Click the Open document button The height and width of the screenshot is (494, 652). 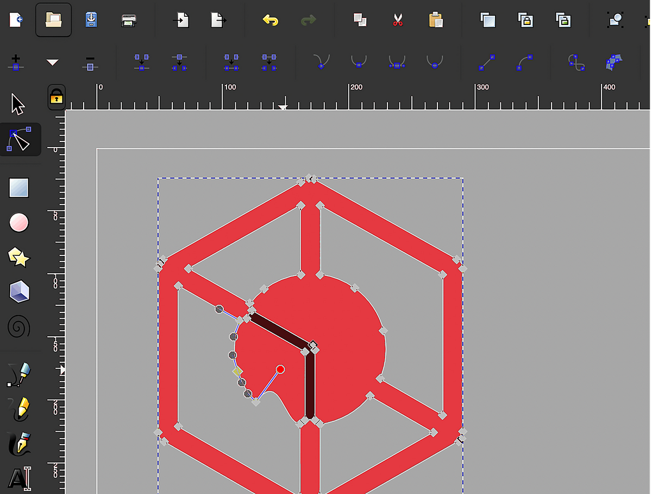point(53,20)
